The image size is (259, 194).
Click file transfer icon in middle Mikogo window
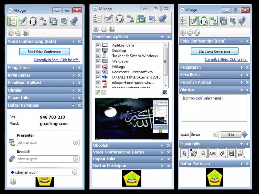[152, 19]
